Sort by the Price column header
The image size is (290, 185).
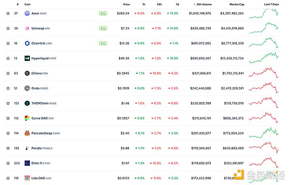pyautogui.click(x=127, y=4)
